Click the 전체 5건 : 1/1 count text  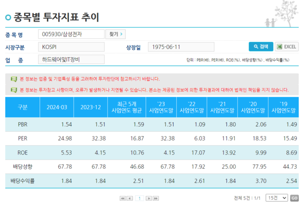(x=247, y=198)
